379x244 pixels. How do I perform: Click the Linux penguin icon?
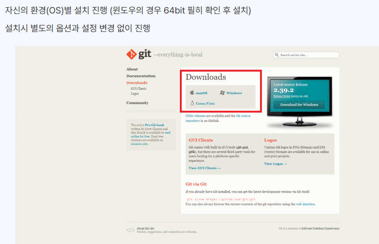tap(192, 103)
